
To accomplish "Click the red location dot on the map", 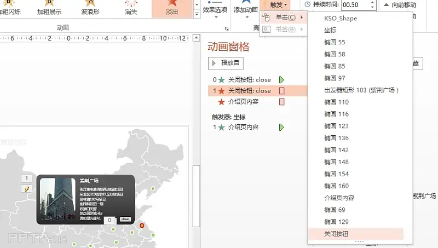I will (141, 226).
